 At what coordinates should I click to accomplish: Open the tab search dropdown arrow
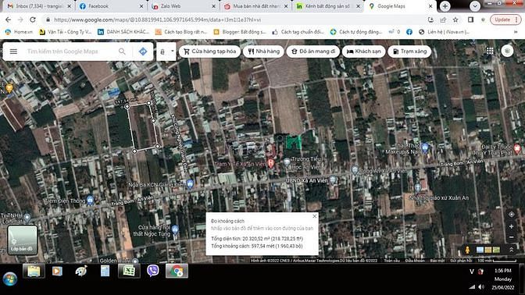pos(475,6)
